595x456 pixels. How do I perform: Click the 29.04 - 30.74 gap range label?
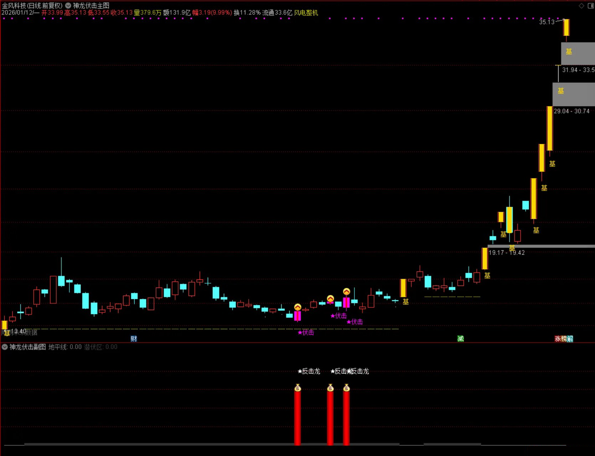click(x=571, y=111)
